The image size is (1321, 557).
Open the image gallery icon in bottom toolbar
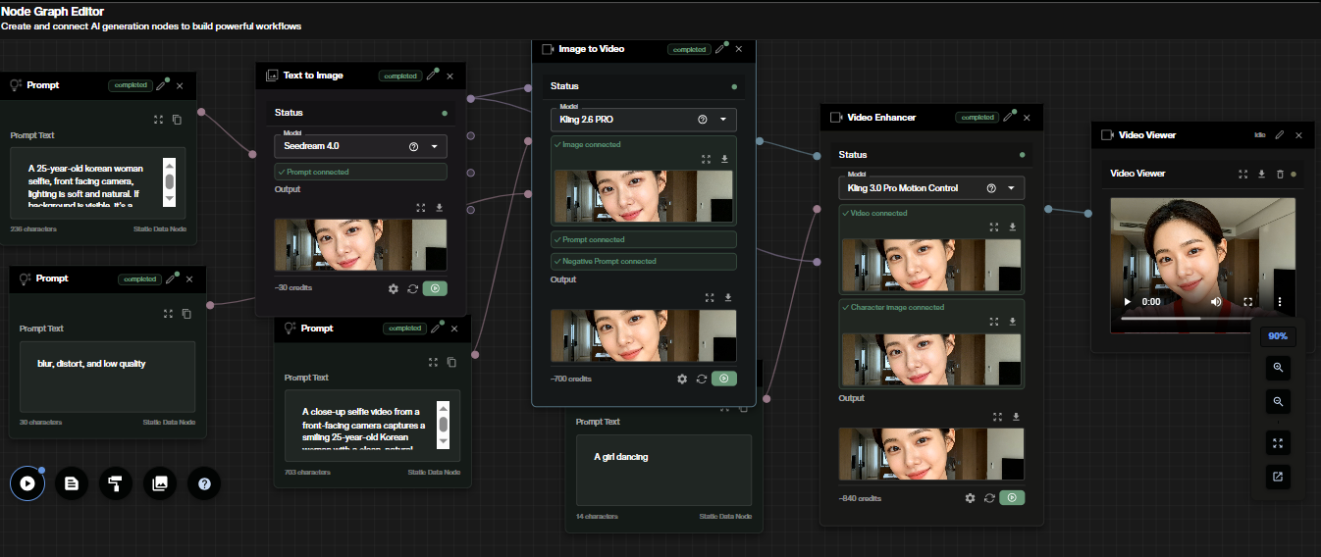[160, 482]
